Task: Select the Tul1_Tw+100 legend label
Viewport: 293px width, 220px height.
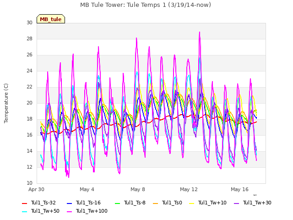Action: click(x=92, y=211)
